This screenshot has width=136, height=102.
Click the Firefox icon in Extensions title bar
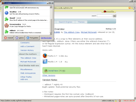[3, 3]
